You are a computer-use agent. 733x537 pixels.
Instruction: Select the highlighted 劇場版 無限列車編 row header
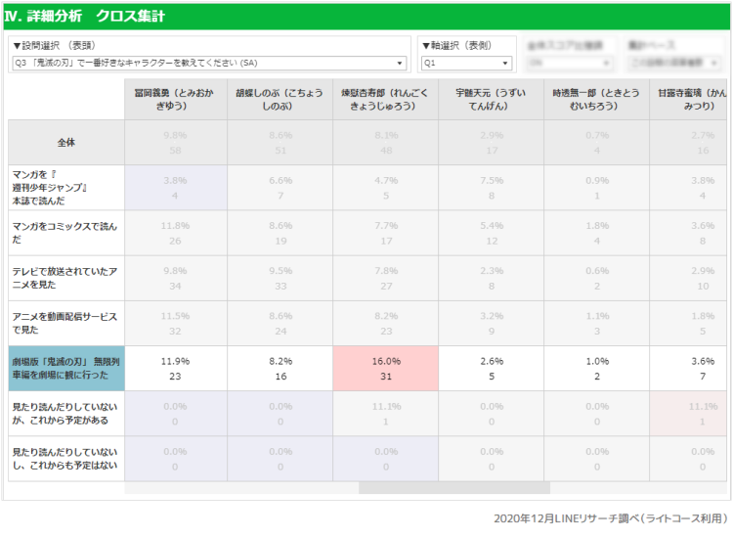click(x=66, y=368)
